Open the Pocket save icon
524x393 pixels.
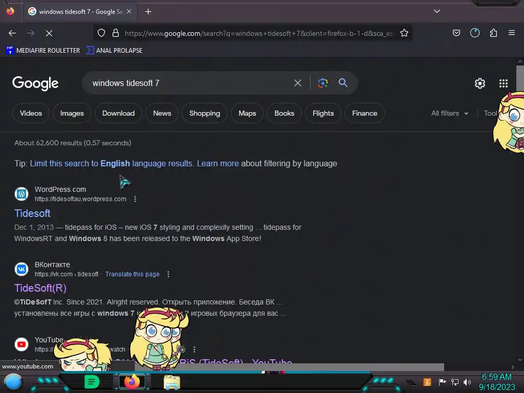click(456, 33)
